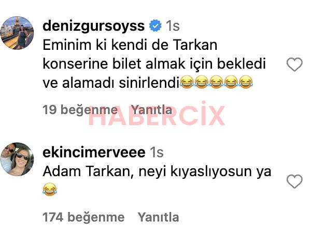Like ekincimerveee's comment using the heart

pos(294,181)
